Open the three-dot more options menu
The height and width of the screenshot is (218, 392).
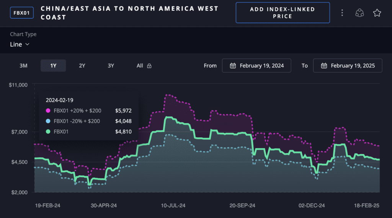pyautogui.click(x=342, y=13)
